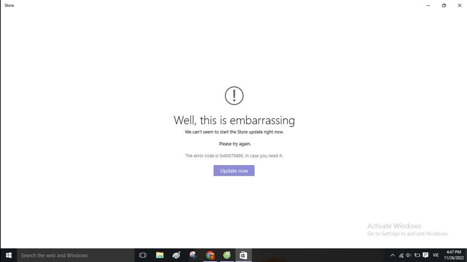Restore down the Store window
Screen dimensions: 467x262
tap(444, 5)
